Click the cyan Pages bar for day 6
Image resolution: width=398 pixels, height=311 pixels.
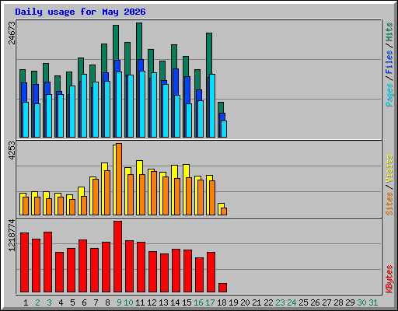(x=84, y=106)
